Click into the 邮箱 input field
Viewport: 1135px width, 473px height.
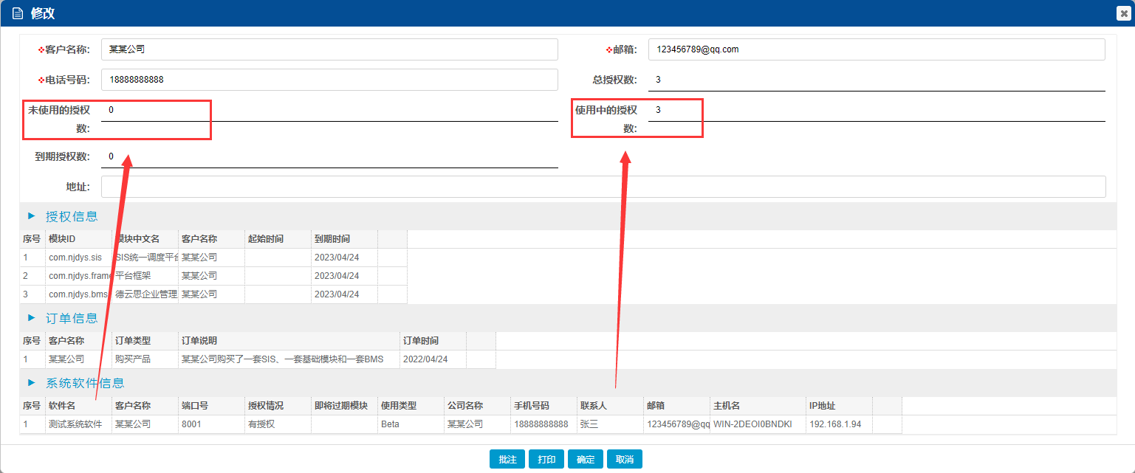coord(877,49)
